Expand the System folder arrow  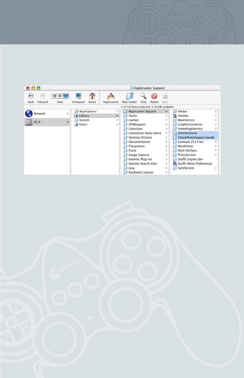click(117, 120)
